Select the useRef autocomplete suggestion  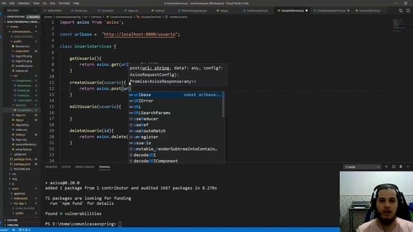coord(176,125)
